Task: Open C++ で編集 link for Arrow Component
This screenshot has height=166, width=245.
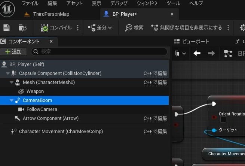Action: [x=155, y=118]
